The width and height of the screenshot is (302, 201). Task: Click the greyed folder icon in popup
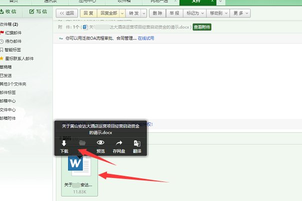82,143
